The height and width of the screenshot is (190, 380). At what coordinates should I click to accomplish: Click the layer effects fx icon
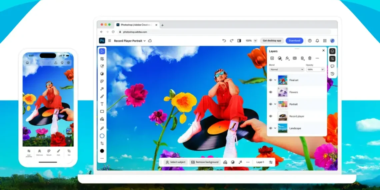point(287,58)
